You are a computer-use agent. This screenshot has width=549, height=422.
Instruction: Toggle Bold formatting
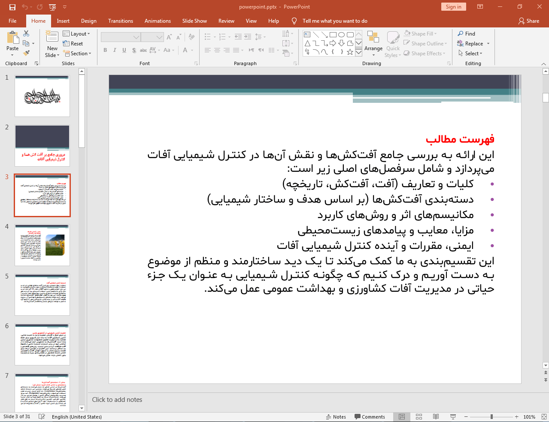(x=105, y=50)
